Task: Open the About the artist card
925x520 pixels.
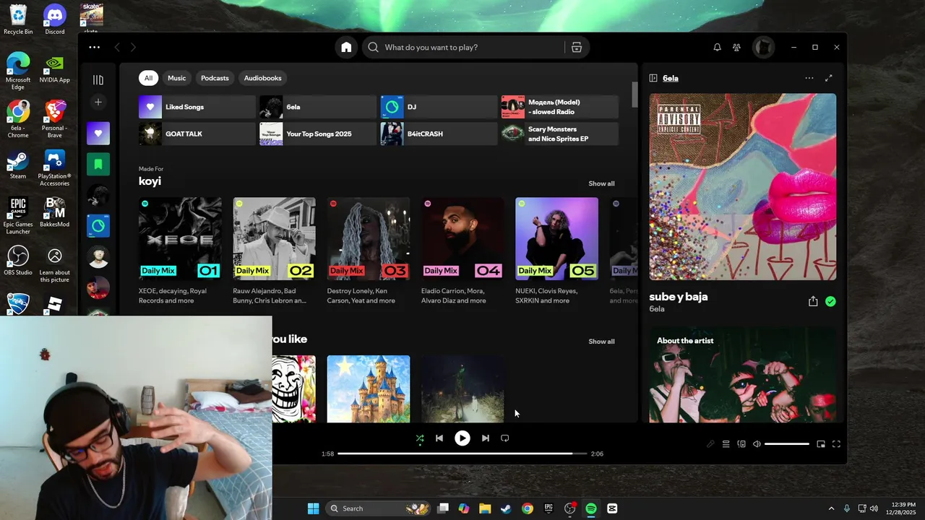Action: [x=743, y=375]
